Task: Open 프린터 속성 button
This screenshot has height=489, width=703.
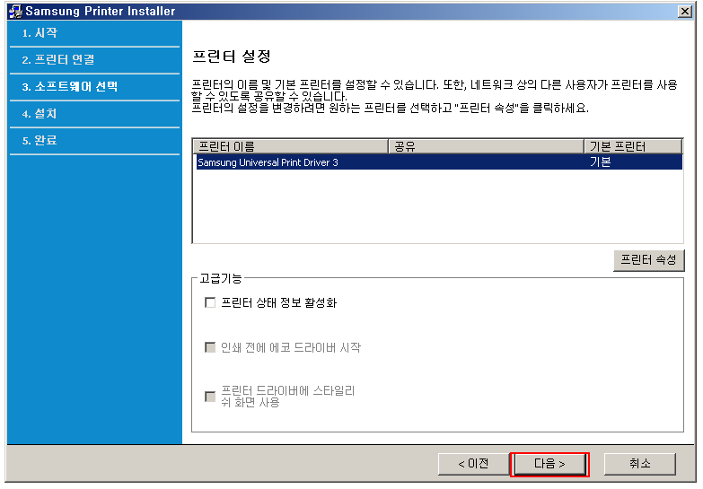Action: coord(648,260)
